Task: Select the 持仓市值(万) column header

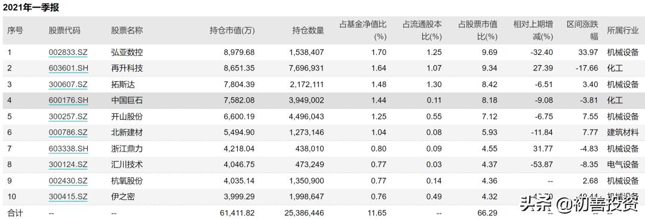Action: pyautogui.click(x=232, y=31)
